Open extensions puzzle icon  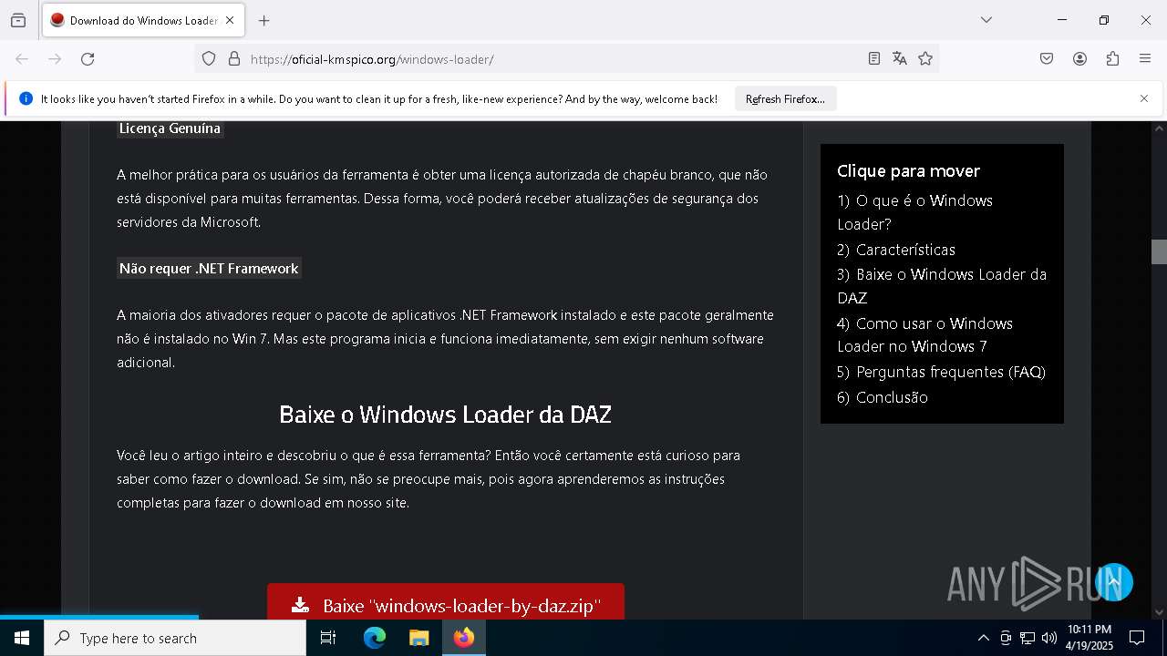click(1112, 59)
